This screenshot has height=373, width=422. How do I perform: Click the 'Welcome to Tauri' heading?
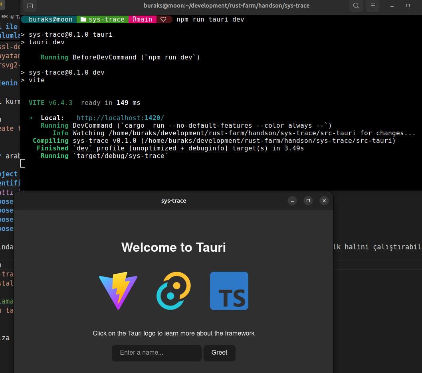click(x=174, y=247)
